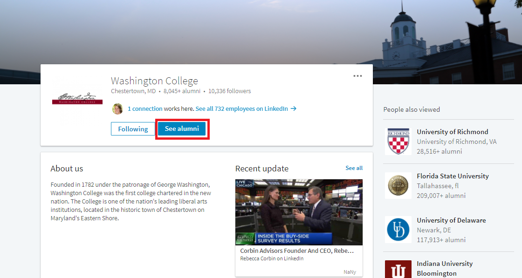Open Corbin Advisors Founder And CEO headline
The width and height of the screenshot is (522, 278).
point(297,251)
